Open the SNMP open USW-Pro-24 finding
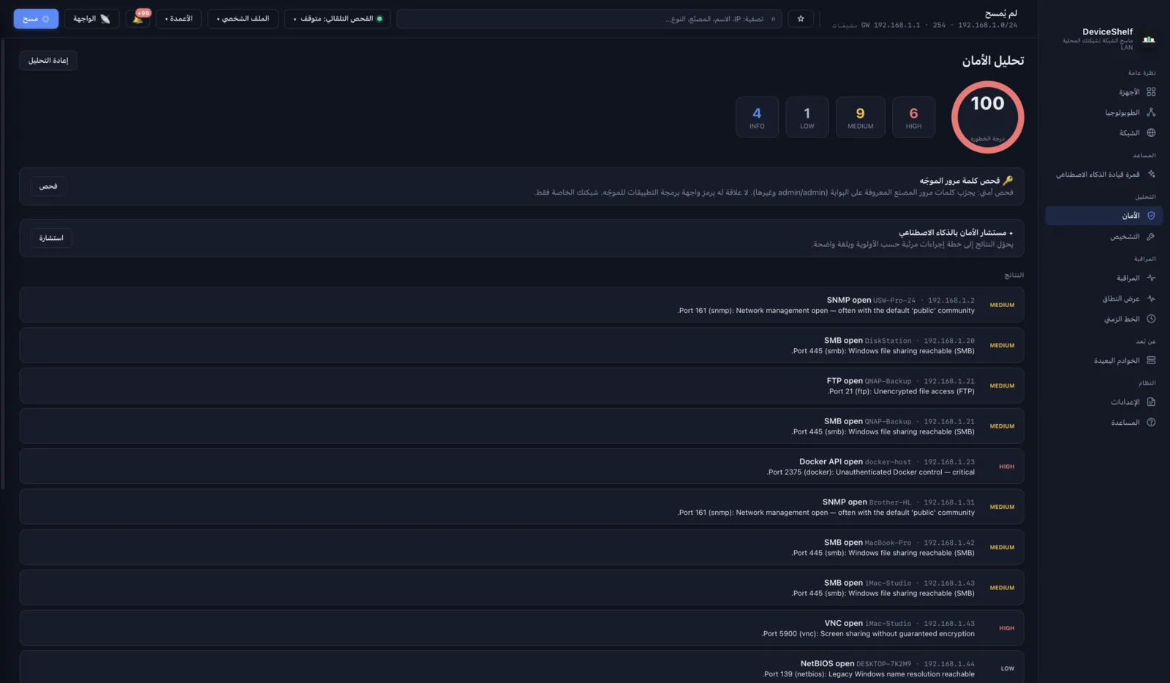The height and width of the screenshot is (683, 1170). click(x=521, y=305)
